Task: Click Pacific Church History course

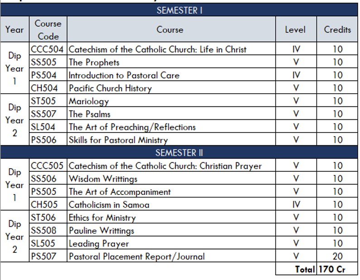Action: [x=110, y=88]
